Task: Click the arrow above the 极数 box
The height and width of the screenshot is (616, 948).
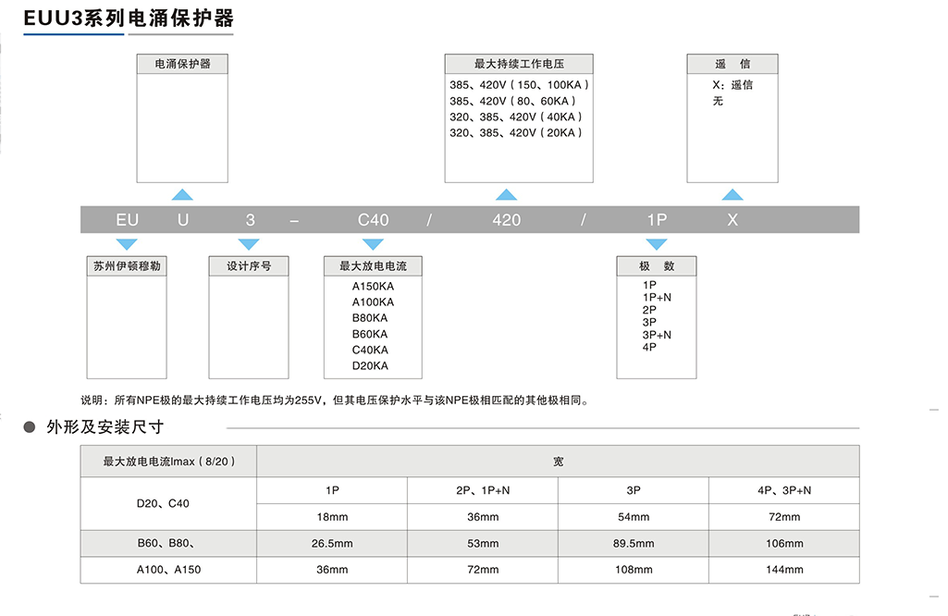Action: click(x=657, y=244)
